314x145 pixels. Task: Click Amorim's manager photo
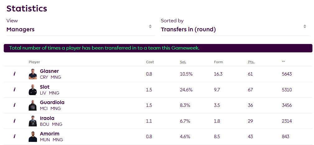[x=33, y=137]
